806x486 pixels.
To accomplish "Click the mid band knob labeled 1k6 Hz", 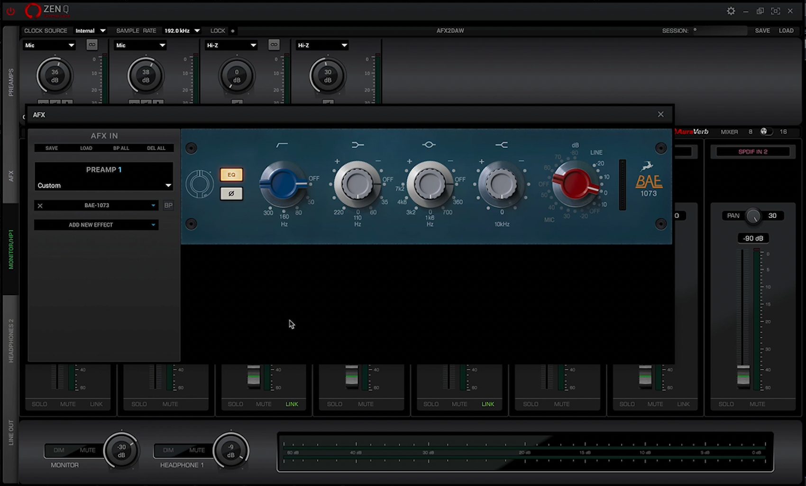I will point(430,184).
